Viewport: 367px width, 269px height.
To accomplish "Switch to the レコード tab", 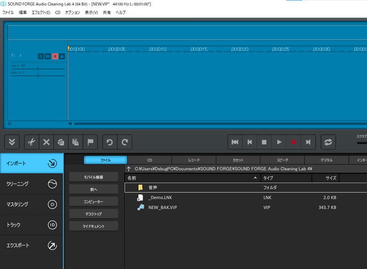I will 194,160.
